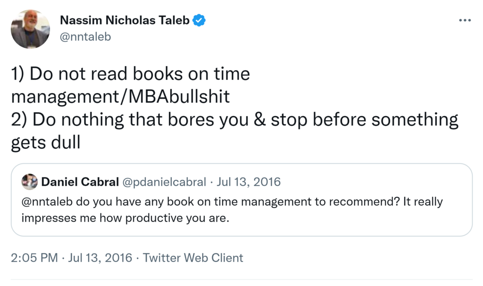Screen dimensions: 483x286
Task: Click the "Do not read books on time" line
Action: pyautogui.click(x=130, y=74)
